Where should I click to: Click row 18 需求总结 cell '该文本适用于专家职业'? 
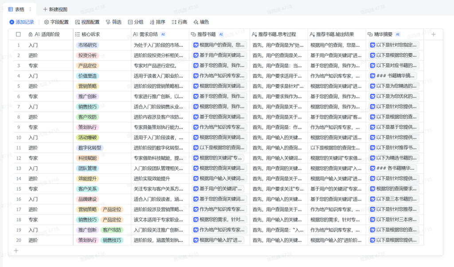(158, 220)
